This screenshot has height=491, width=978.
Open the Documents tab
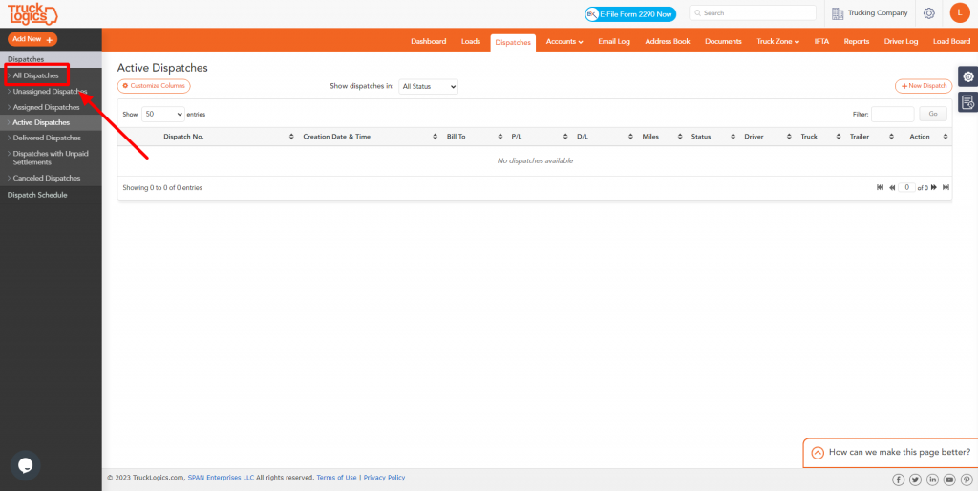point(723,42)
